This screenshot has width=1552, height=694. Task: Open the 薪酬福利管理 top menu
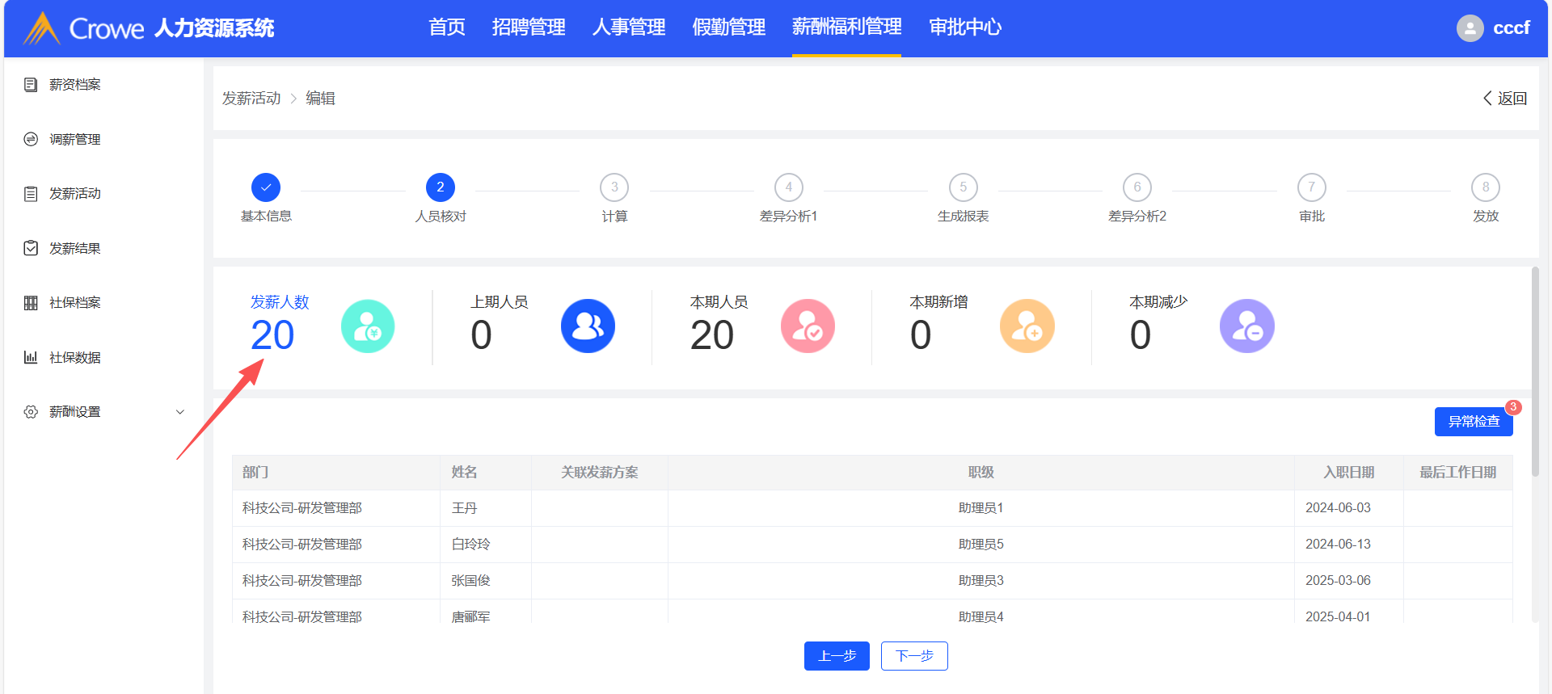(846, 27)
